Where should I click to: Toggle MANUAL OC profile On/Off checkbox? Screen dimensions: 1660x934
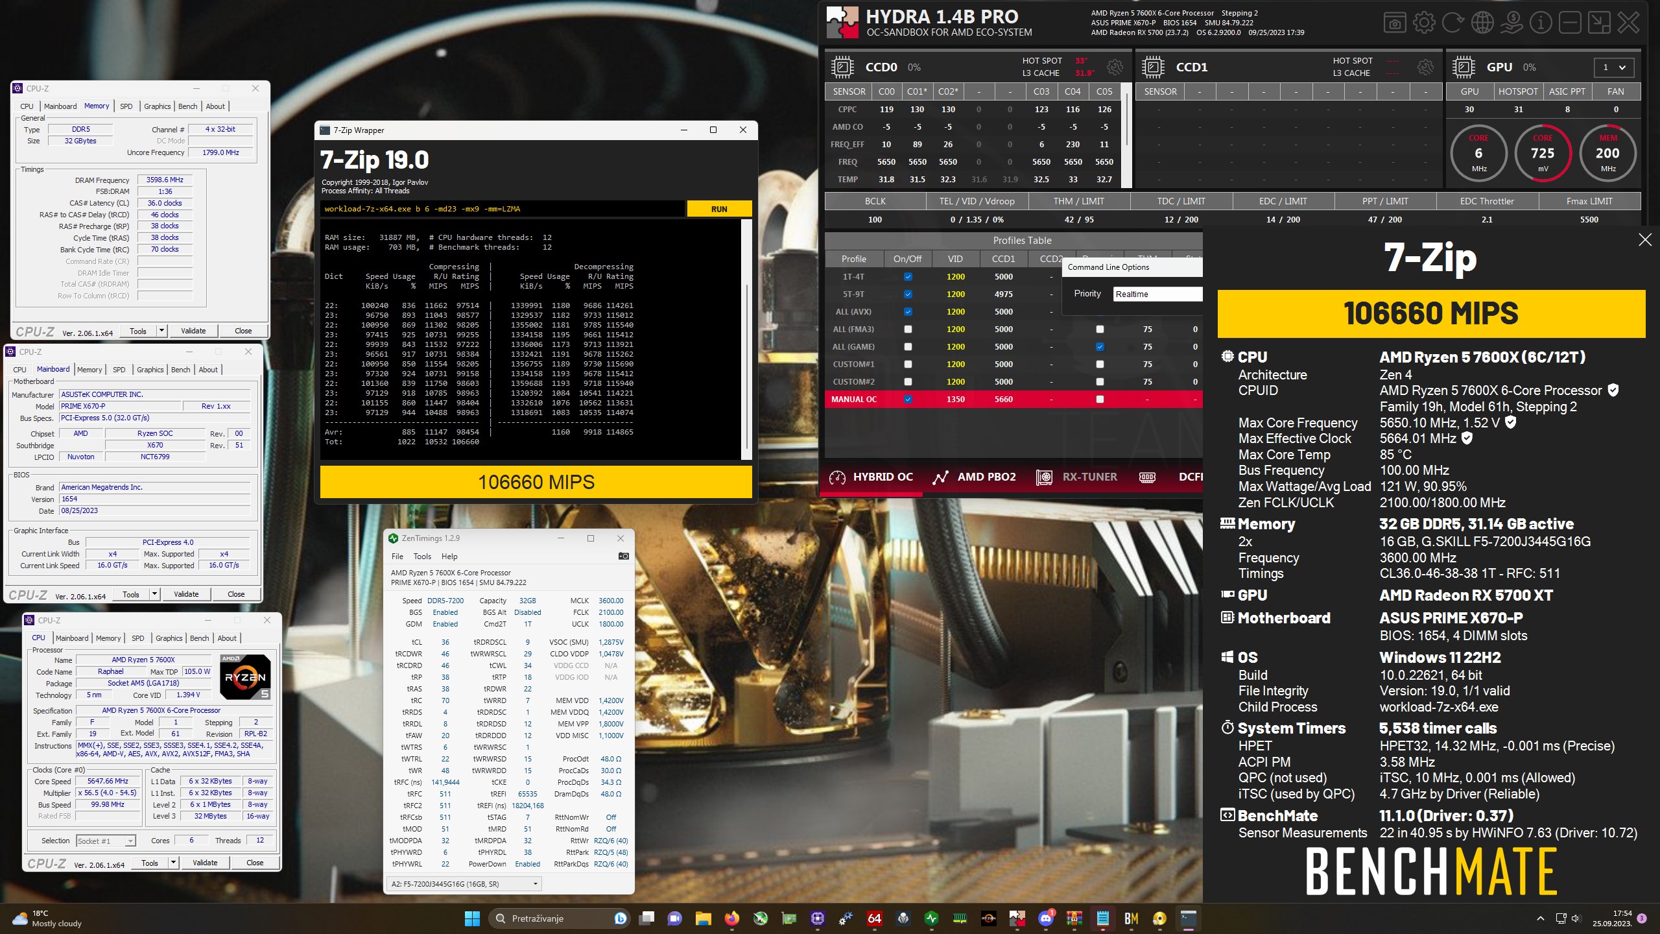click(x=908, y=400)
